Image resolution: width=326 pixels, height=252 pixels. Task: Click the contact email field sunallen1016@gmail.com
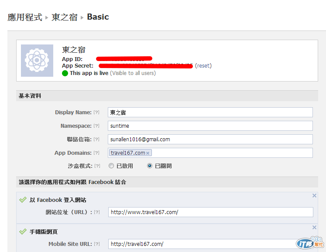coord(210,140)
